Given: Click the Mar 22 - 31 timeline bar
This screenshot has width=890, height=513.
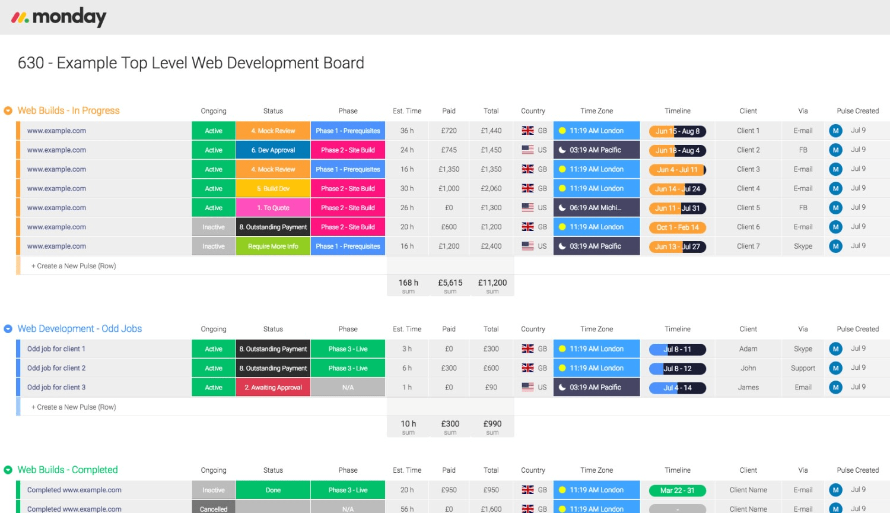Looking at the screenshot, I should click(677, 490).
